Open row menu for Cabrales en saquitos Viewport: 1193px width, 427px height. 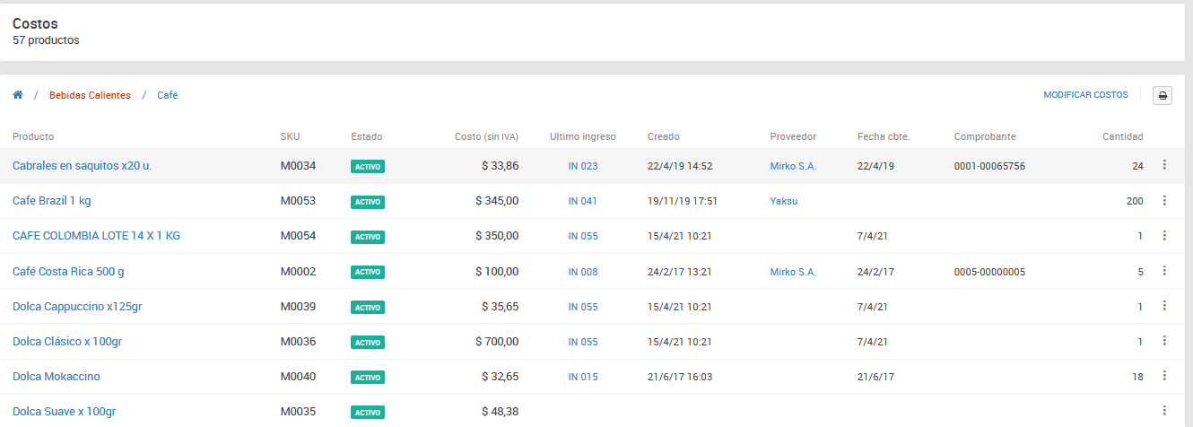(x=1164, y=165)
